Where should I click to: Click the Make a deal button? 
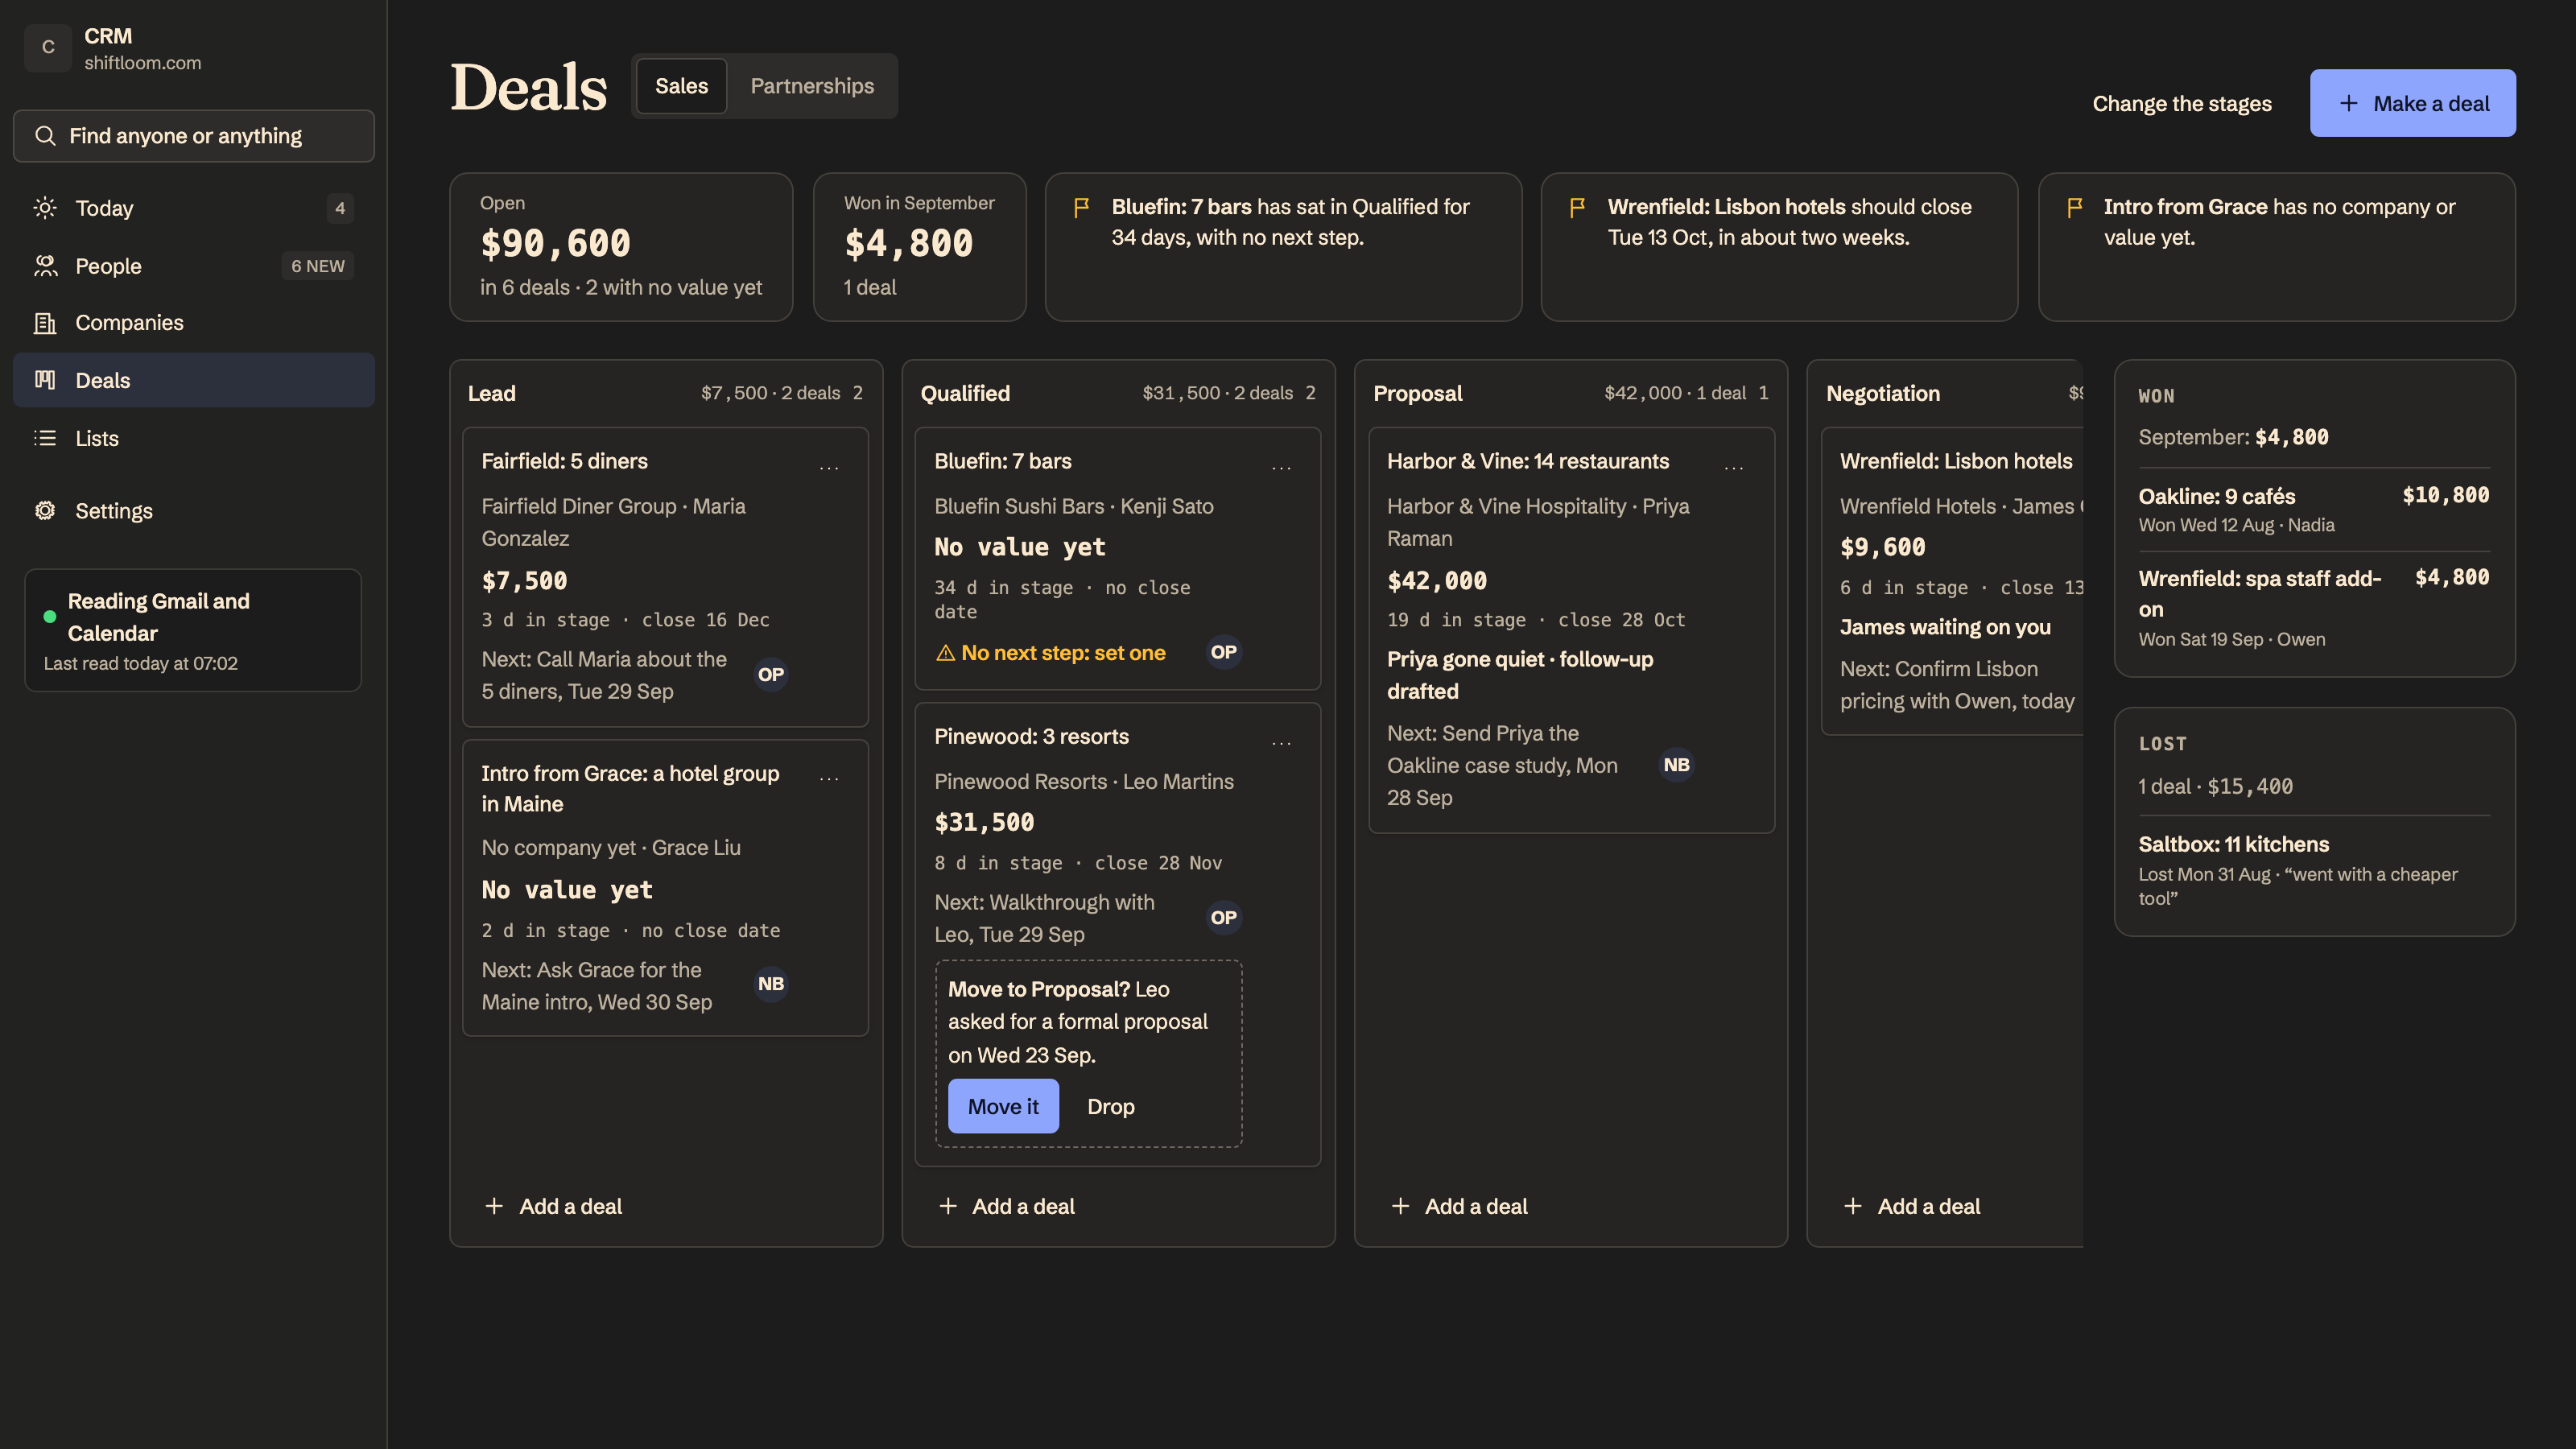[x=2412, y=103]
